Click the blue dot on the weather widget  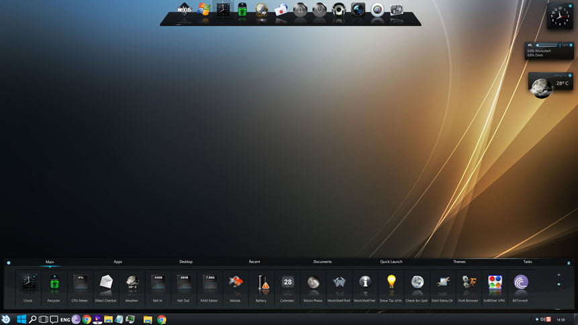pos(570,76)
